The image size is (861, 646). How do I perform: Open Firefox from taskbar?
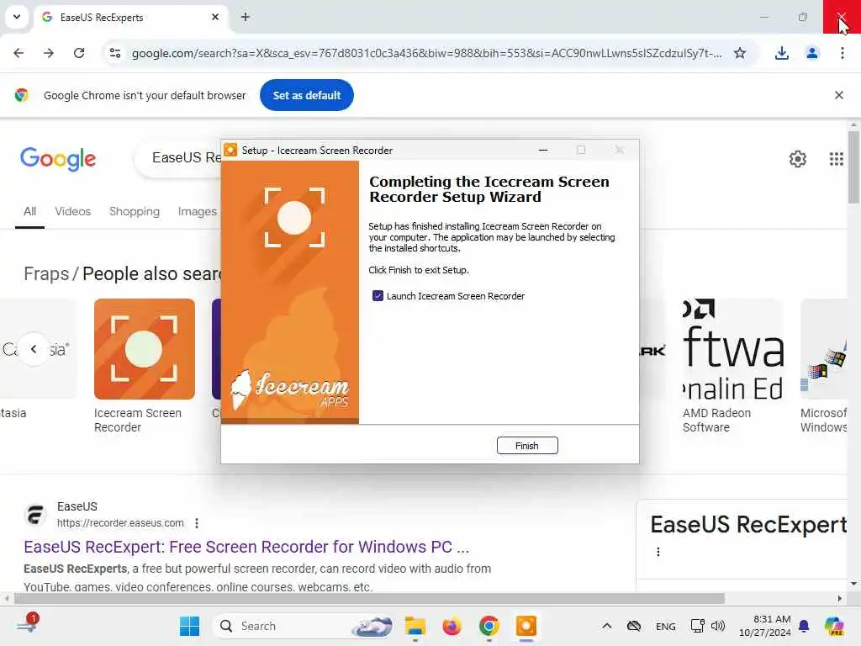click(452, 626)
